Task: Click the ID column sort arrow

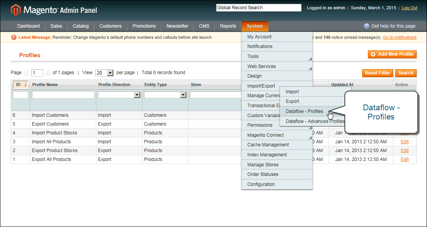Action: coord(26,85)
